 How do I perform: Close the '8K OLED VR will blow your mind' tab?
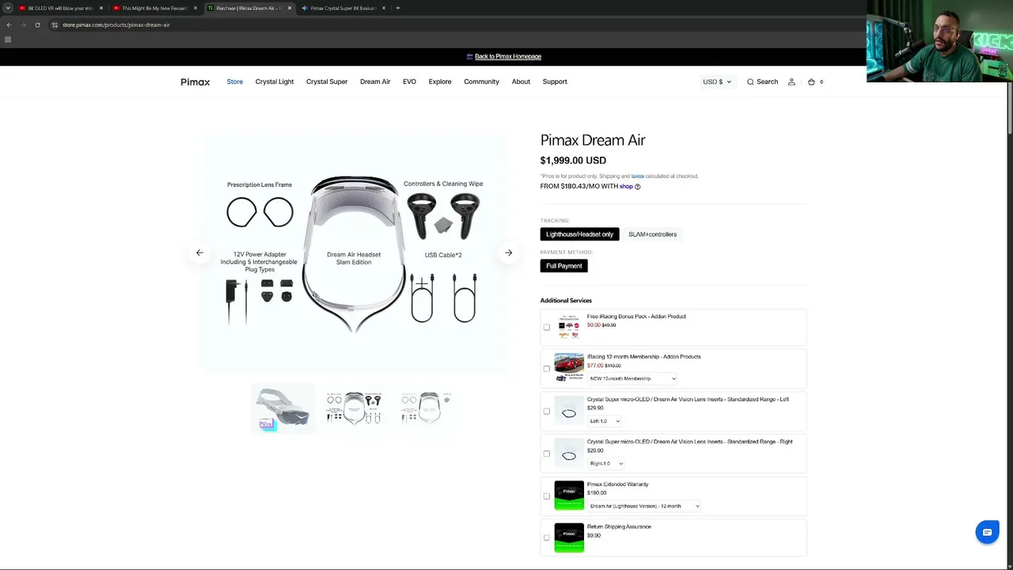101,8
